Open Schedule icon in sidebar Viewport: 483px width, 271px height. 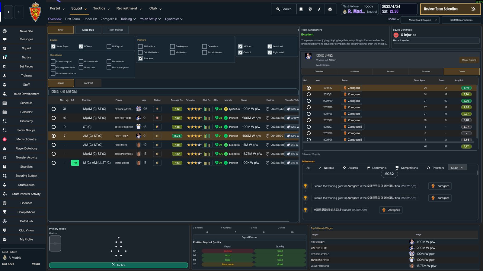pos(5,103)
